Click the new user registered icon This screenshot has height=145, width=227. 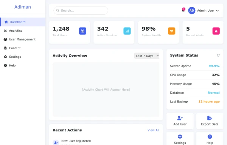pos(56,143)
